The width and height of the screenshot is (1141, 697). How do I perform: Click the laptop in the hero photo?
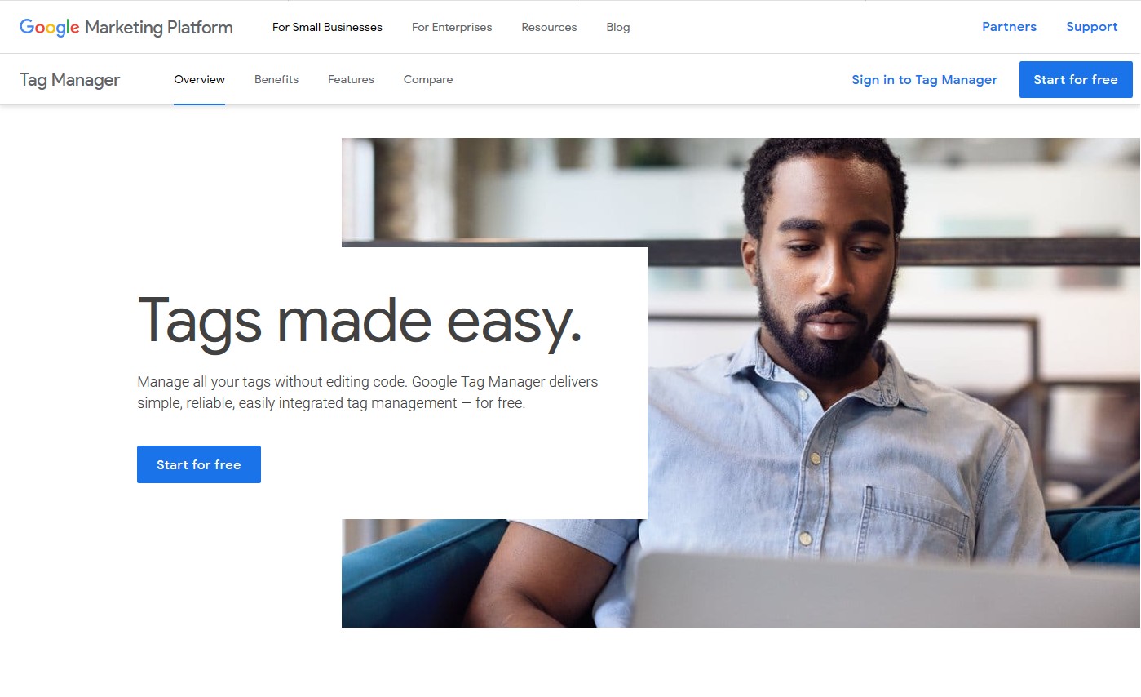pyautogui.click(x=887, y=589)
